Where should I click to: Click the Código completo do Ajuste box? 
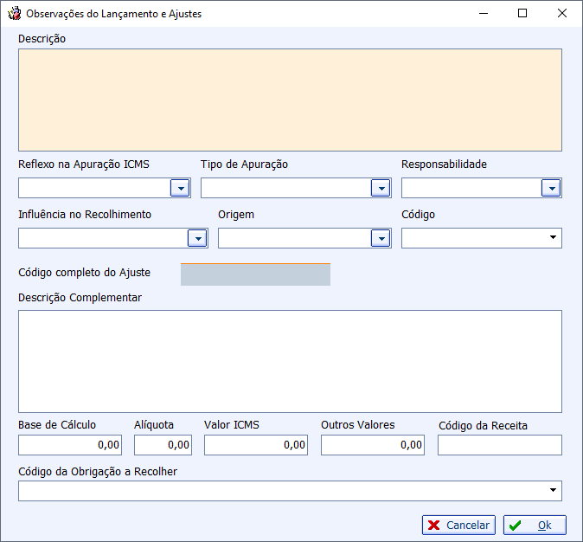pos(255,274)
